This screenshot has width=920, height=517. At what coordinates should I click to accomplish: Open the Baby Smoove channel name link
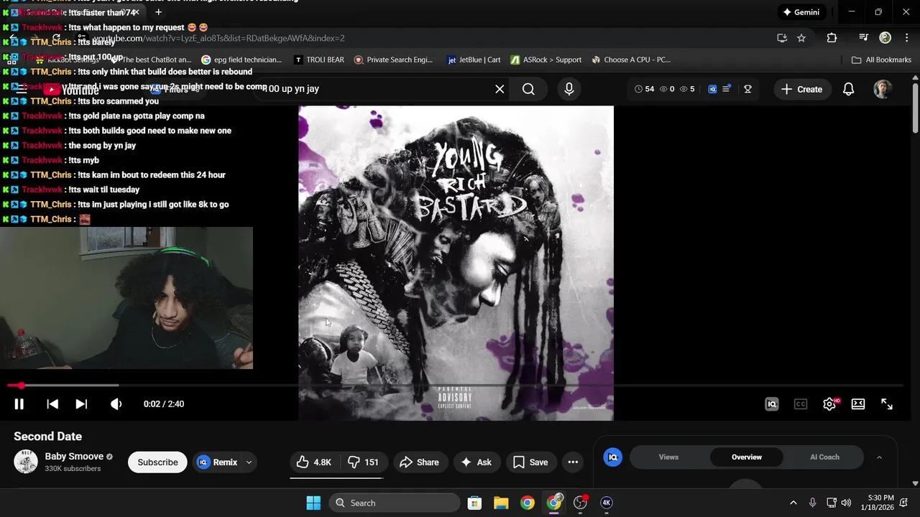74,457
